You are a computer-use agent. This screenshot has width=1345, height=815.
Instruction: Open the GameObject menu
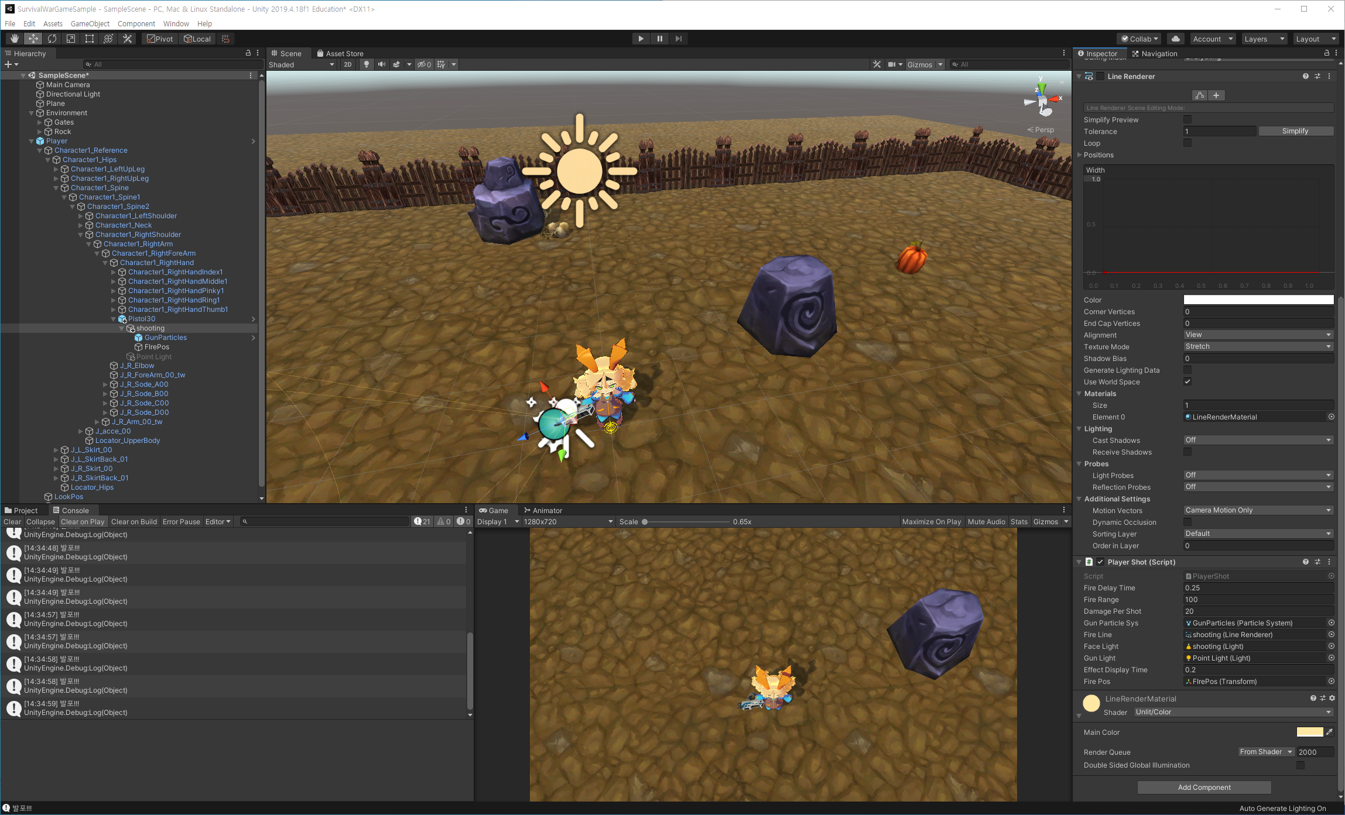(x=90, y=23)
